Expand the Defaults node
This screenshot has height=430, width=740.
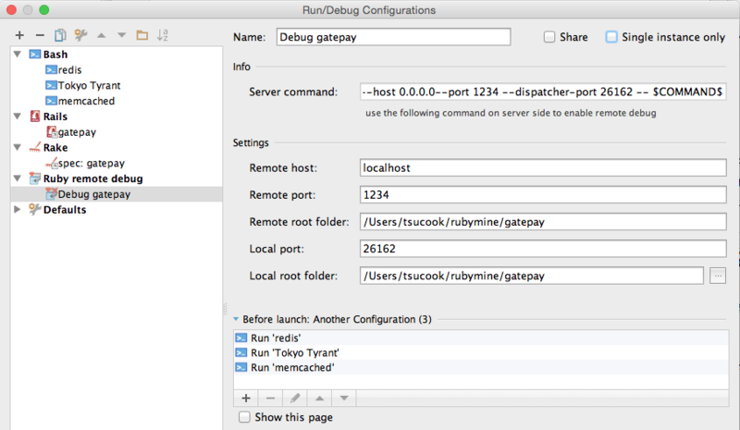coord(18,209)
